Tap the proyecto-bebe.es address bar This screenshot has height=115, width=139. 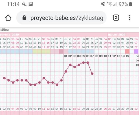(61, 18)
